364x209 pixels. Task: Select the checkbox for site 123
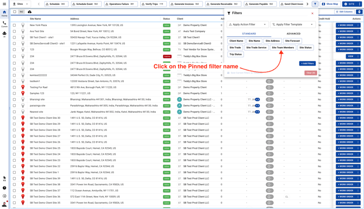(14, 49)
